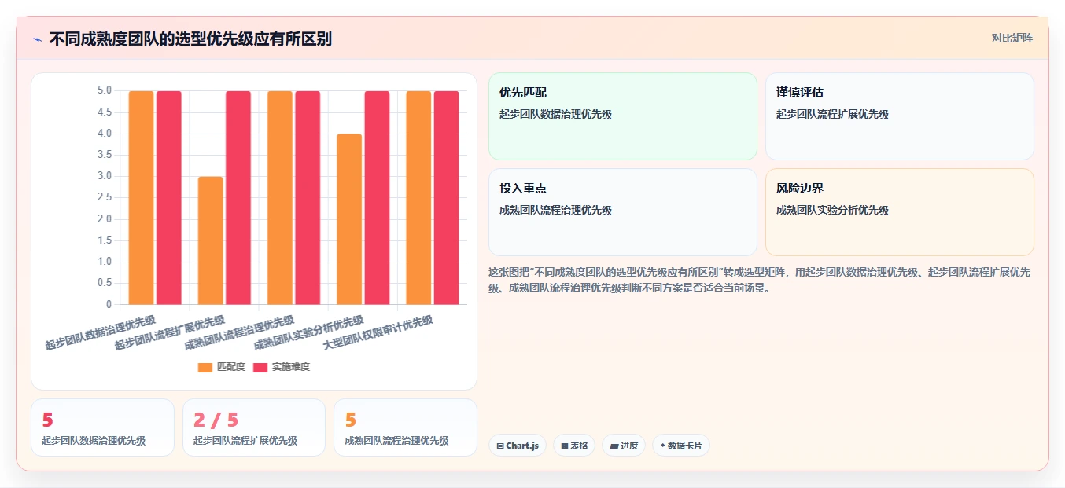Click the red 实施难度 bar for 成熟团队流程治理优先级

click(x=308, y=197)
